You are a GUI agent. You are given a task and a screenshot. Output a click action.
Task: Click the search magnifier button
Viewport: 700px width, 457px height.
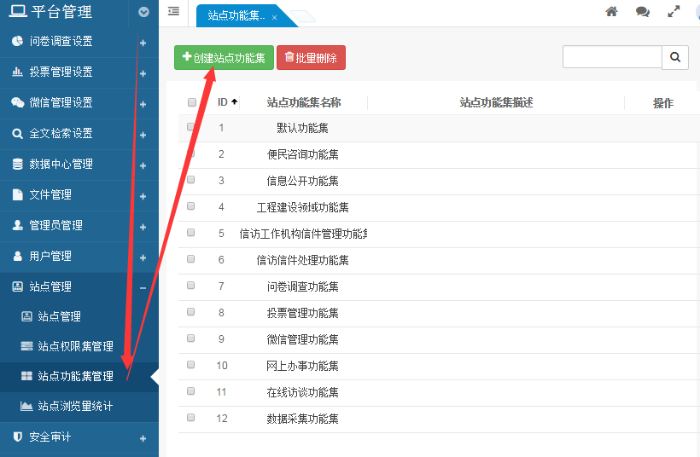[674, 57]
